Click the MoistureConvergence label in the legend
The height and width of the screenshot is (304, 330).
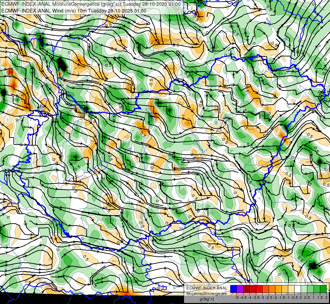(x=207, y=294)
